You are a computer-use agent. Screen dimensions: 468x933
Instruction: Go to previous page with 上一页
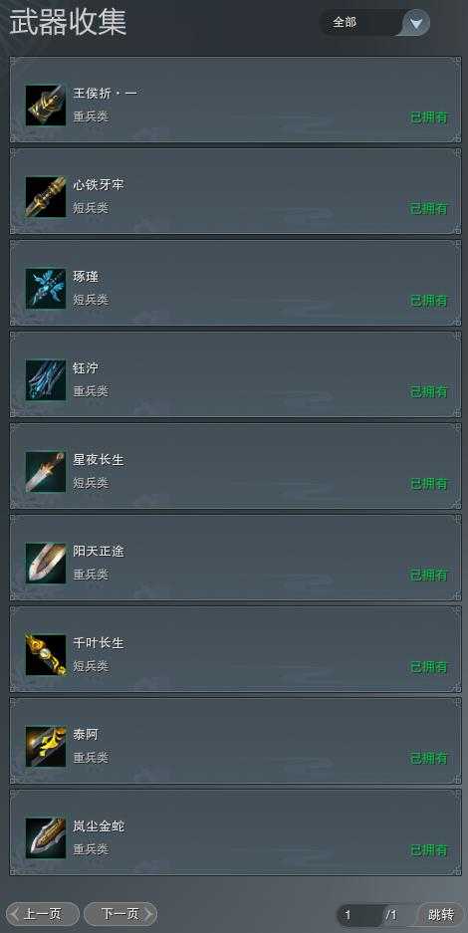pos(42,914)
